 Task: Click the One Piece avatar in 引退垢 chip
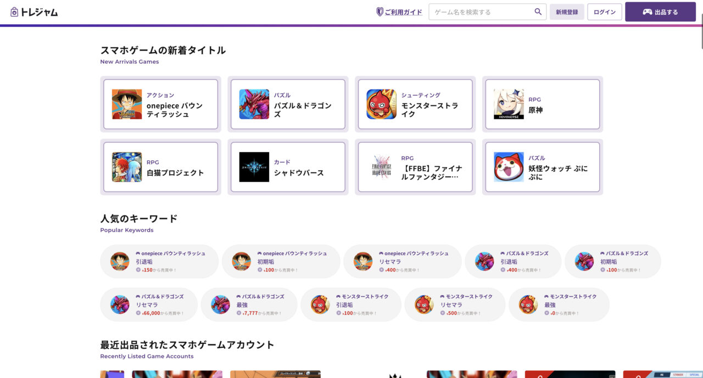[120, 262]
